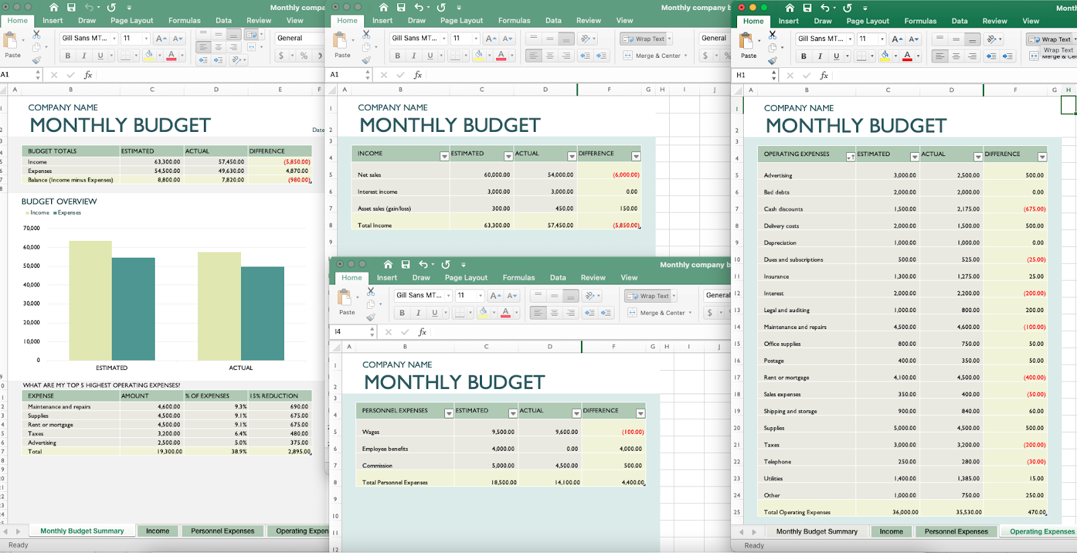Screen dimensions: 1077x553
Task: Toggle Italic in the Operating Expenses window
Action: click(x=820, y=57)
